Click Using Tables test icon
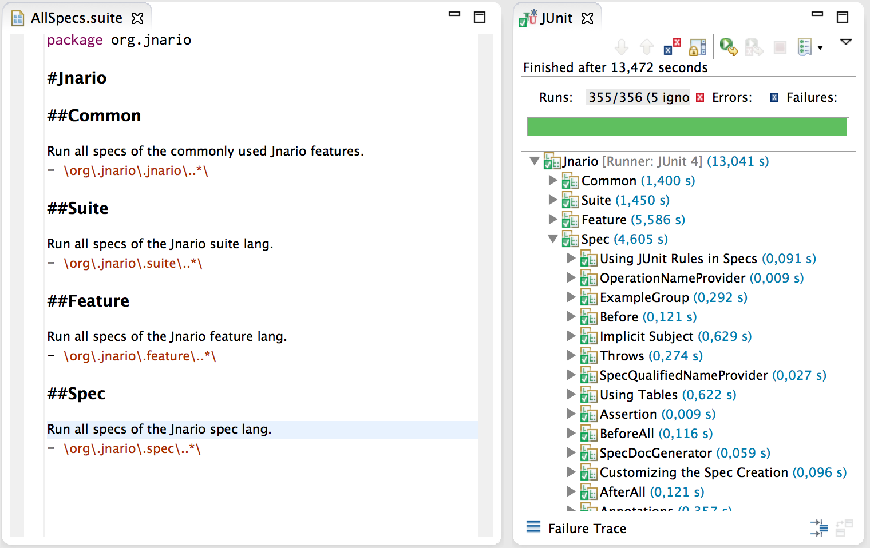The image size is (870, 548). [588, 395]
